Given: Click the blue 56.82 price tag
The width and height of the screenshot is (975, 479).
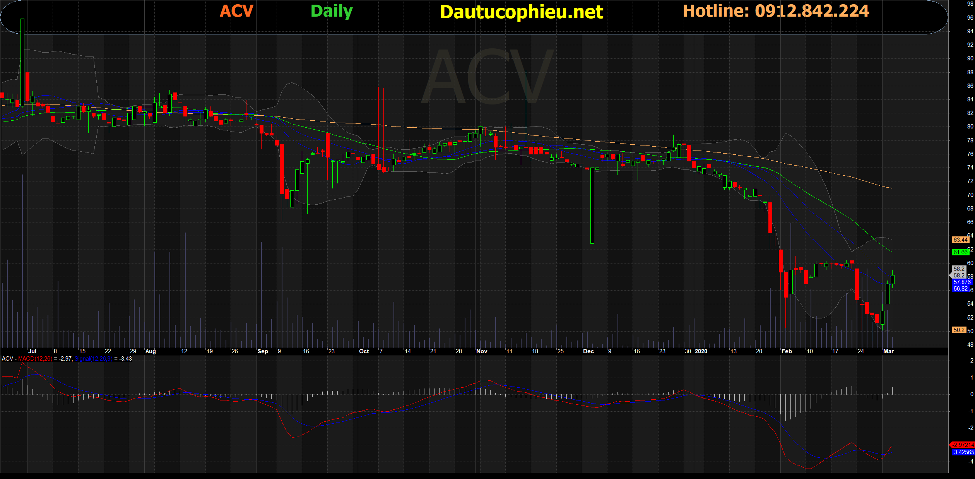Looking at the screenshot, I should pos(960,289).
